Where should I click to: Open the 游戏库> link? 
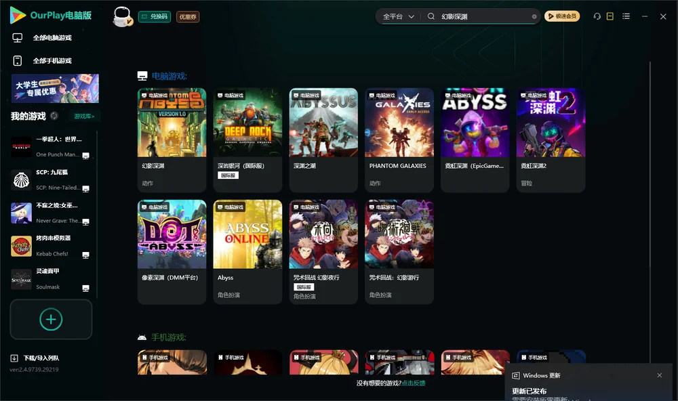tap(84, 117)
